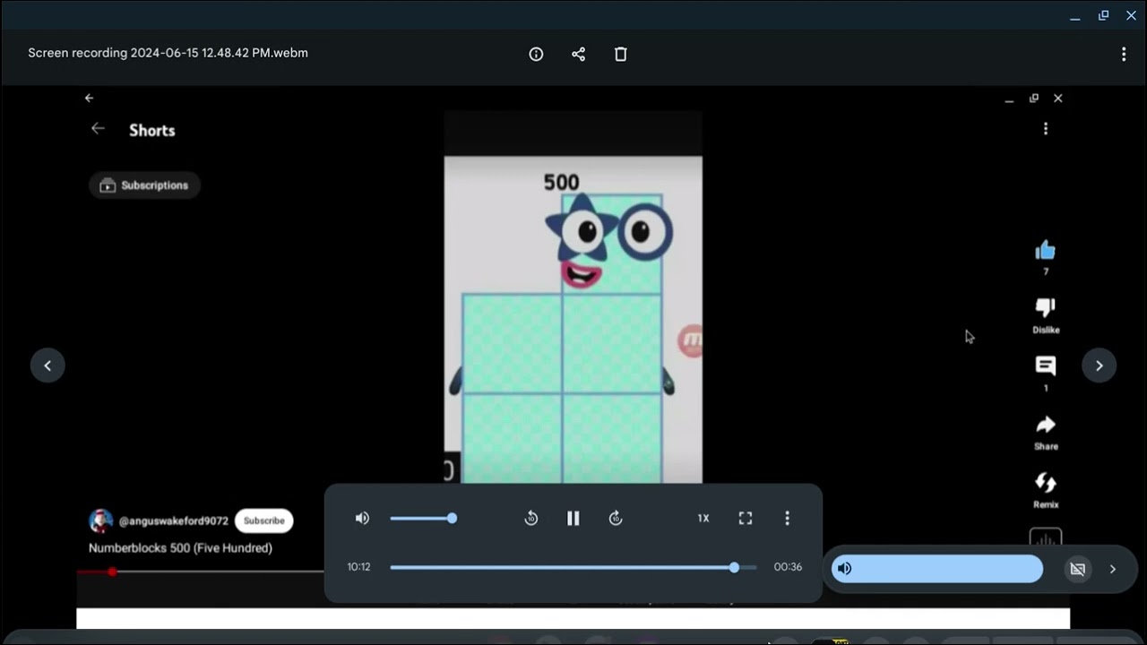
Task: Click the system volume slider popup
Action: coord(937,569)
